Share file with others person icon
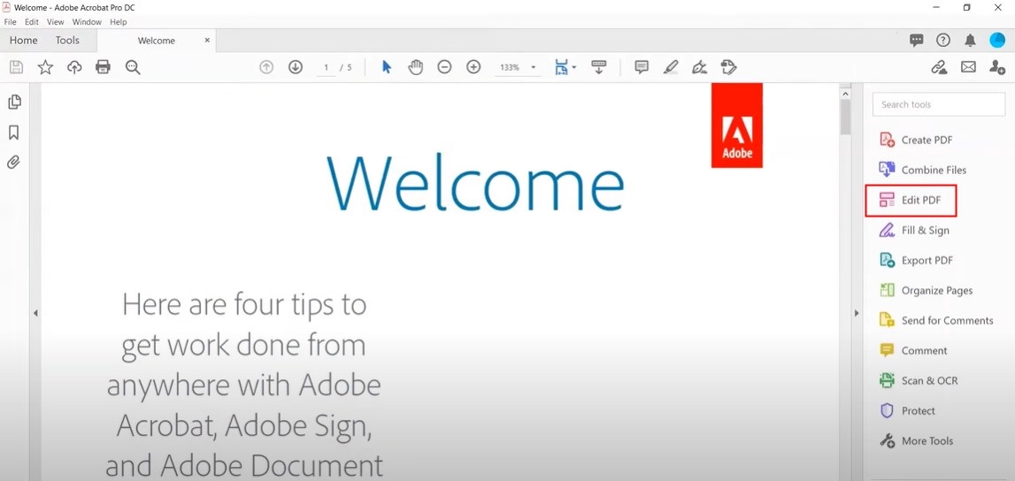1015x481 pixels. click(x=997, y=66)
